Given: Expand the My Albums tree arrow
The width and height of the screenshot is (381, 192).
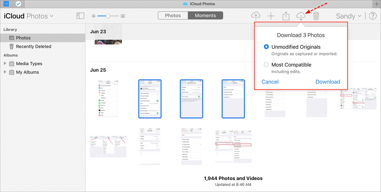Looking at the screenshot, I should (x=5, y=72).
